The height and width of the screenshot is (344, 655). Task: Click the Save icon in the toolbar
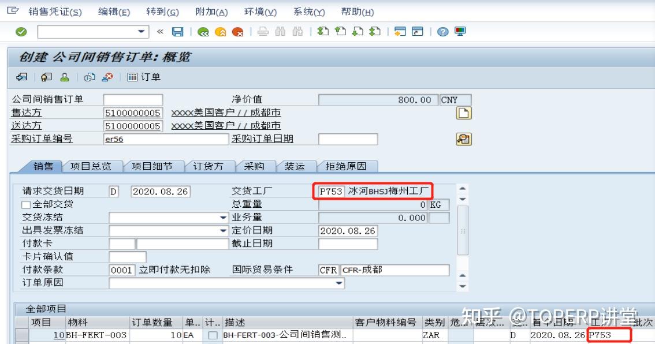[176, 32]
